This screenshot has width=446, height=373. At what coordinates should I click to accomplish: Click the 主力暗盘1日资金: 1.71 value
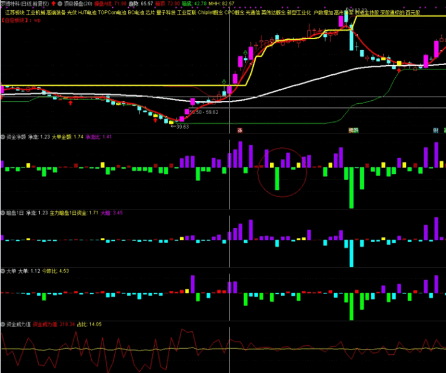[74, 213]
